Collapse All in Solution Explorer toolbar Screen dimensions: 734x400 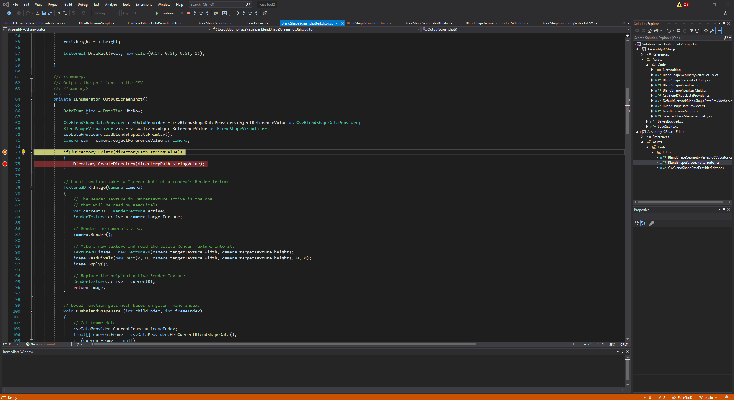click(691, 31)
